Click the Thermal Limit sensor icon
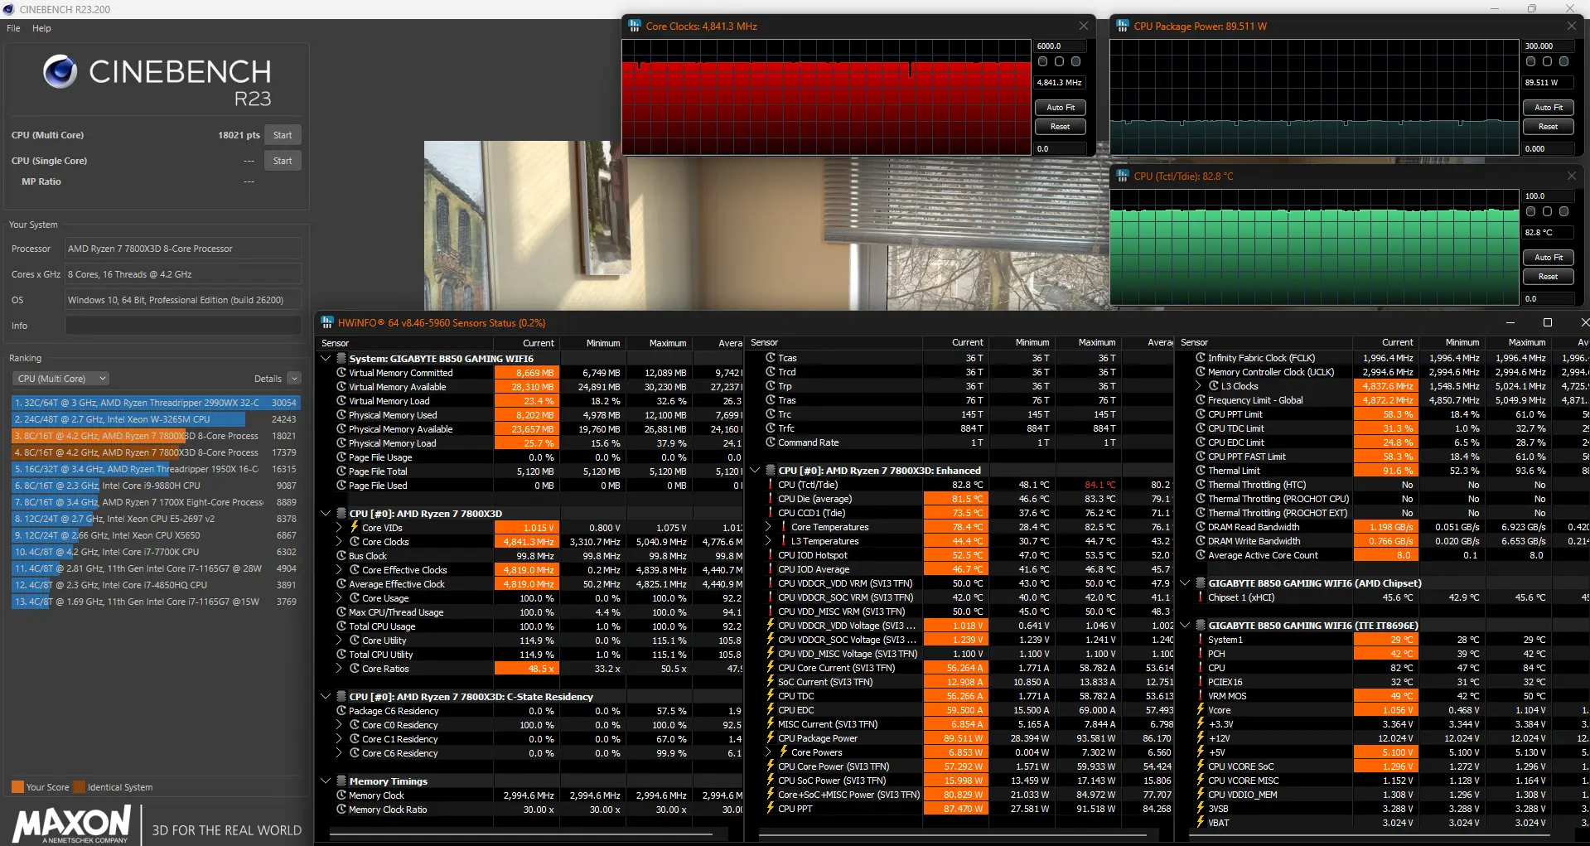Image resolution: width=1590 pixels, height=846 pixels. [1201, 471]
